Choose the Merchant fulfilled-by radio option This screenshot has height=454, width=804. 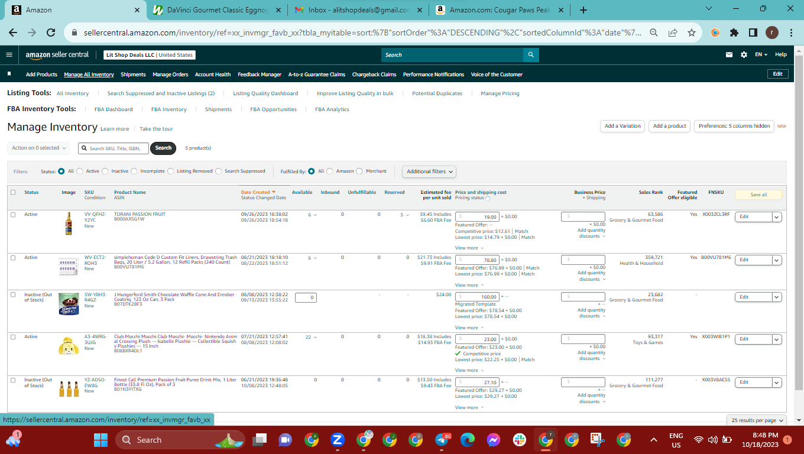(x=360, y=171)
